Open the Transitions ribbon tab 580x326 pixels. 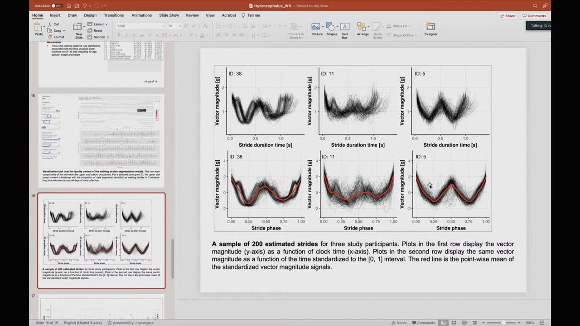point(114,15)
